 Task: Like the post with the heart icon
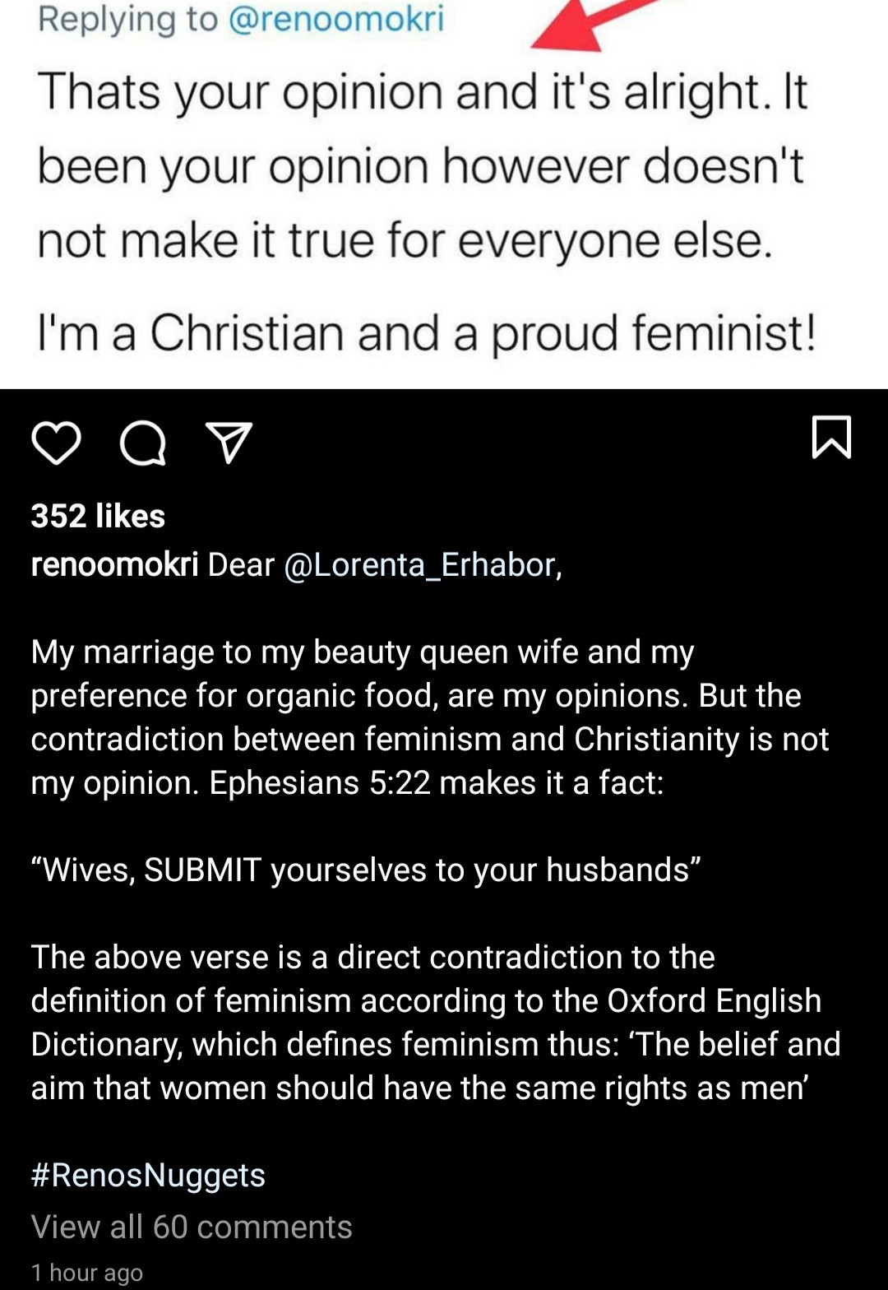[x=56, y=443]
